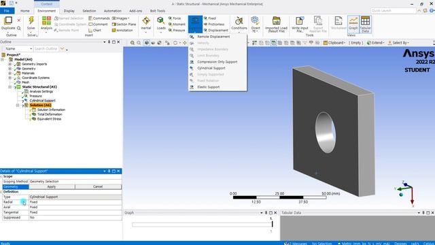Screen dimensions: 435x245
Task: Click the Annotation tool
Action: click(122, 30)
